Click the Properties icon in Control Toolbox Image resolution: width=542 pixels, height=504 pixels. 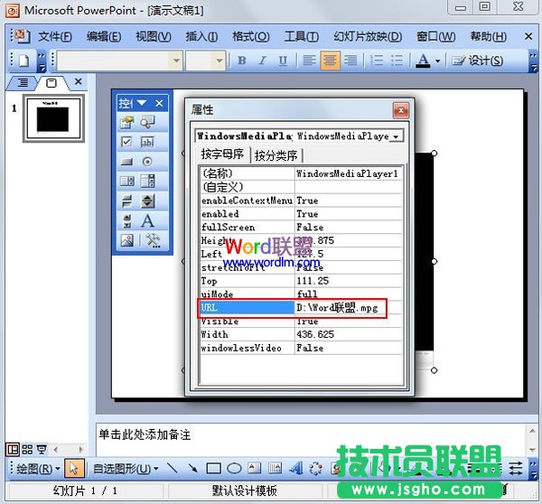[126, 122]
